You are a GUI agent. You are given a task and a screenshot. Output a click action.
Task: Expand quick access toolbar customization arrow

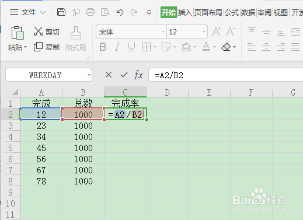click(149, 13)
